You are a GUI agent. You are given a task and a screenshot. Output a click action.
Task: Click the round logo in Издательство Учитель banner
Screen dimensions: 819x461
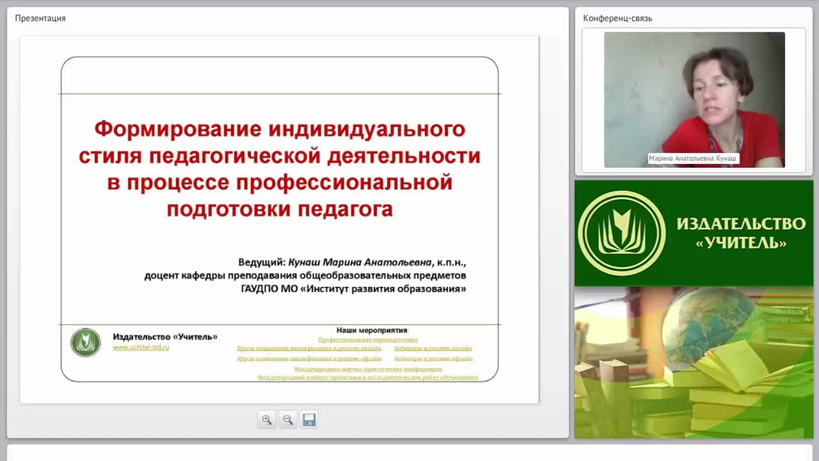click(x=621, y=233)
